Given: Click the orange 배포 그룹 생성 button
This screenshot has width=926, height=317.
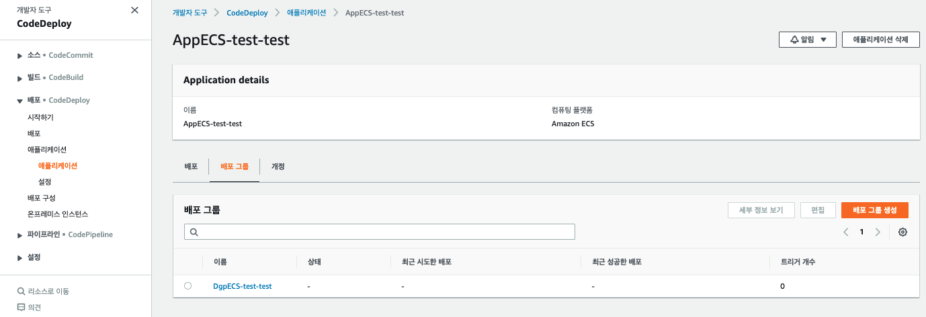Looking at the screenshot, I should click(x=875, y=210).
